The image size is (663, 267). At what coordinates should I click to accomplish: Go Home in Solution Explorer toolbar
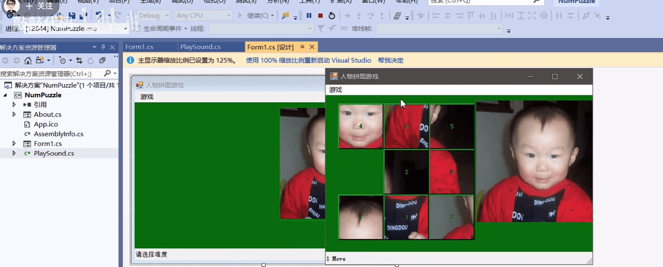(x=28, y=60)
